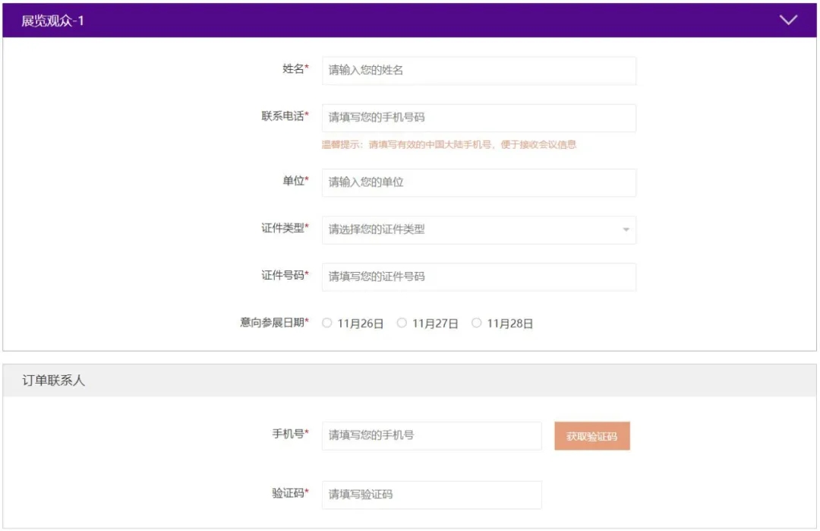Focus the 姓名 name input field
The image size is (820, 531).
[478, 70]
